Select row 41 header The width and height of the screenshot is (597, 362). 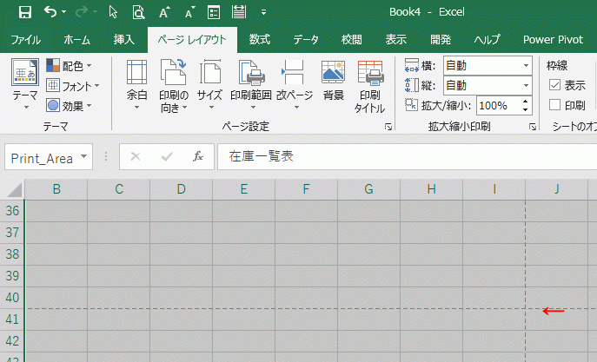12,319
